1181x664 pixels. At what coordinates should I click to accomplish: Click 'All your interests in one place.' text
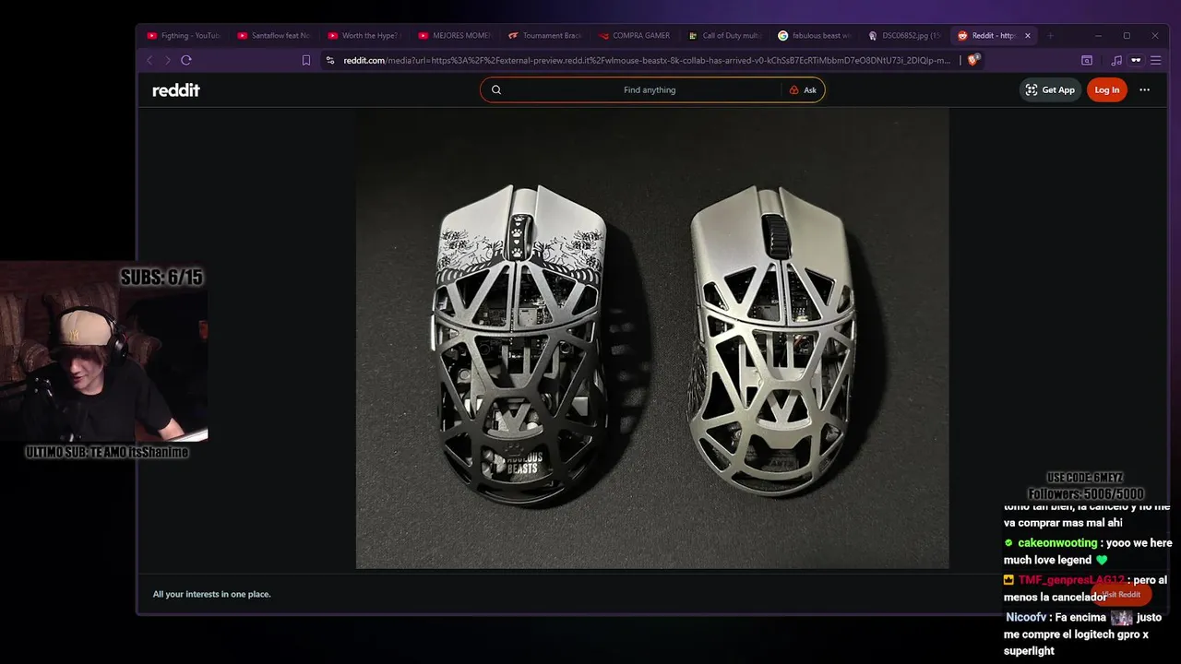click(212, 594)
